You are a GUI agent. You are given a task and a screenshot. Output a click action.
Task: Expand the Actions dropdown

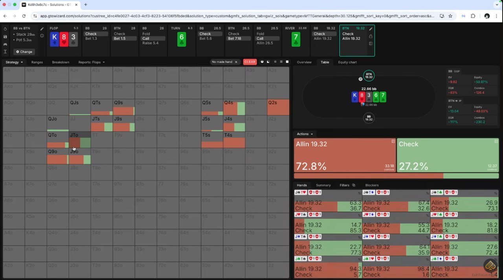(305, 134)
